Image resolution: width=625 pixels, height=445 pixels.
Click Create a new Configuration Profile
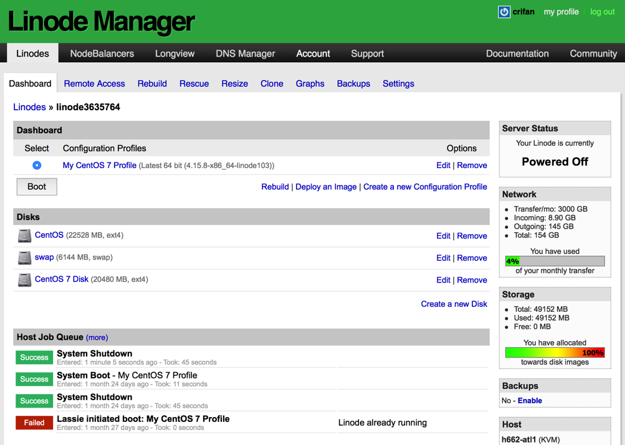pyautogui.click(x=425, y=187)
